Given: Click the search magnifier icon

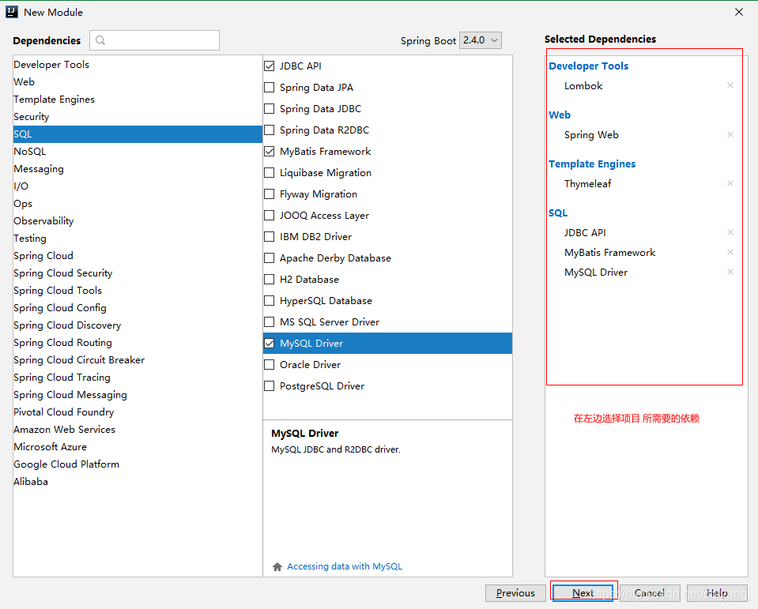Looking at the screenshot, I should [100, 40].
